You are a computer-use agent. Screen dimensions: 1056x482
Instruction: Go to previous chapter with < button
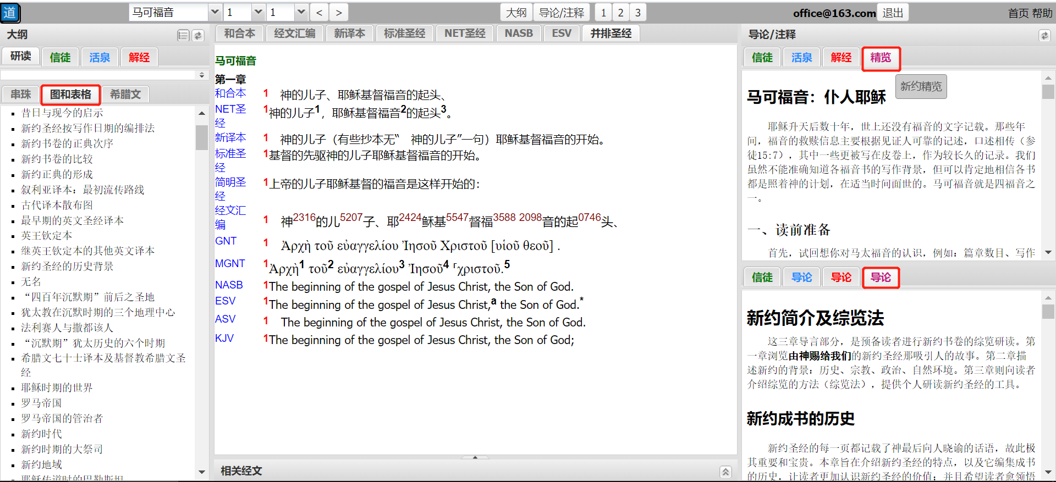320,13
